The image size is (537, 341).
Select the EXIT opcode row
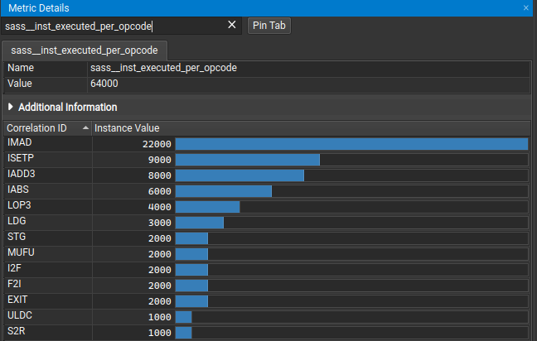coord(267,301)
